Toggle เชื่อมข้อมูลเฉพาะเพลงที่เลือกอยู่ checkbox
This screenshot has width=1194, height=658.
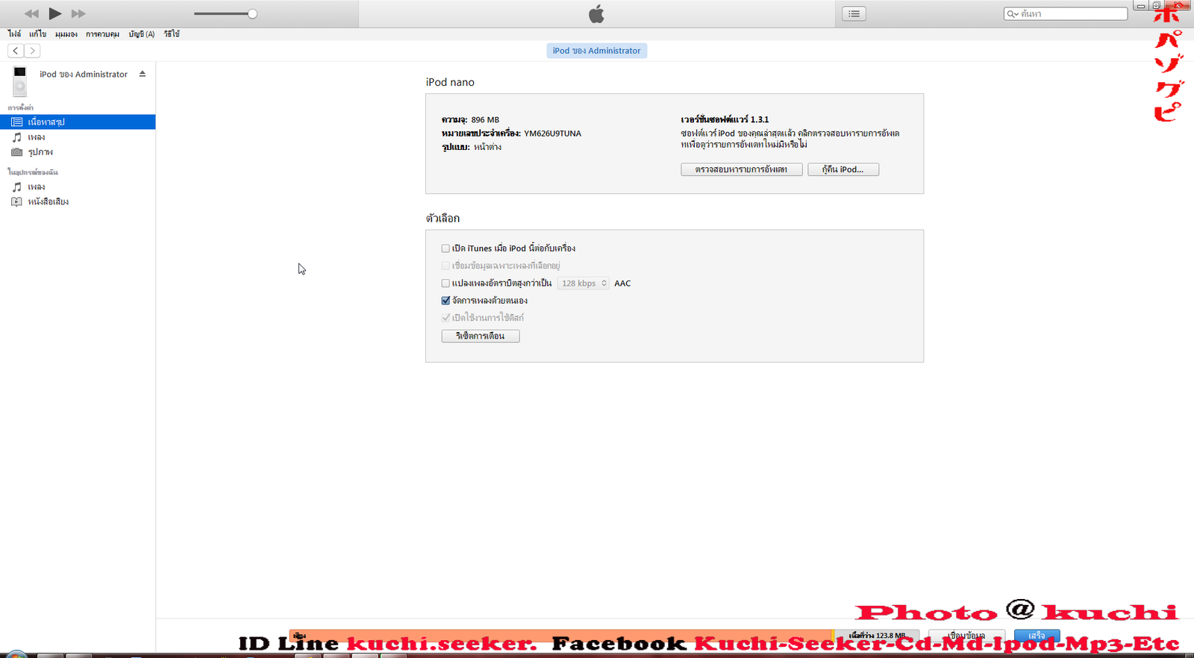point(446,266)
